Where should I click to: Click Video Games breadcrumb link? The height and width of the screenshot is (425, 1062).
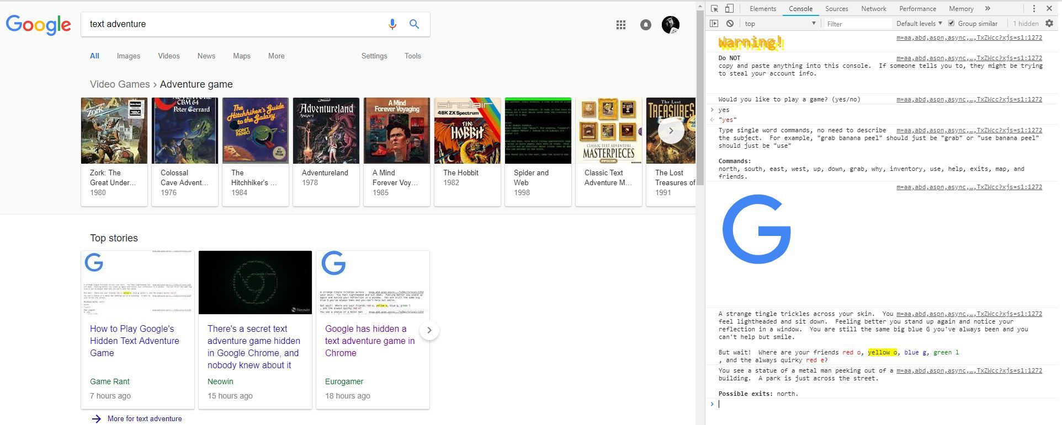(x=120, y=84)
